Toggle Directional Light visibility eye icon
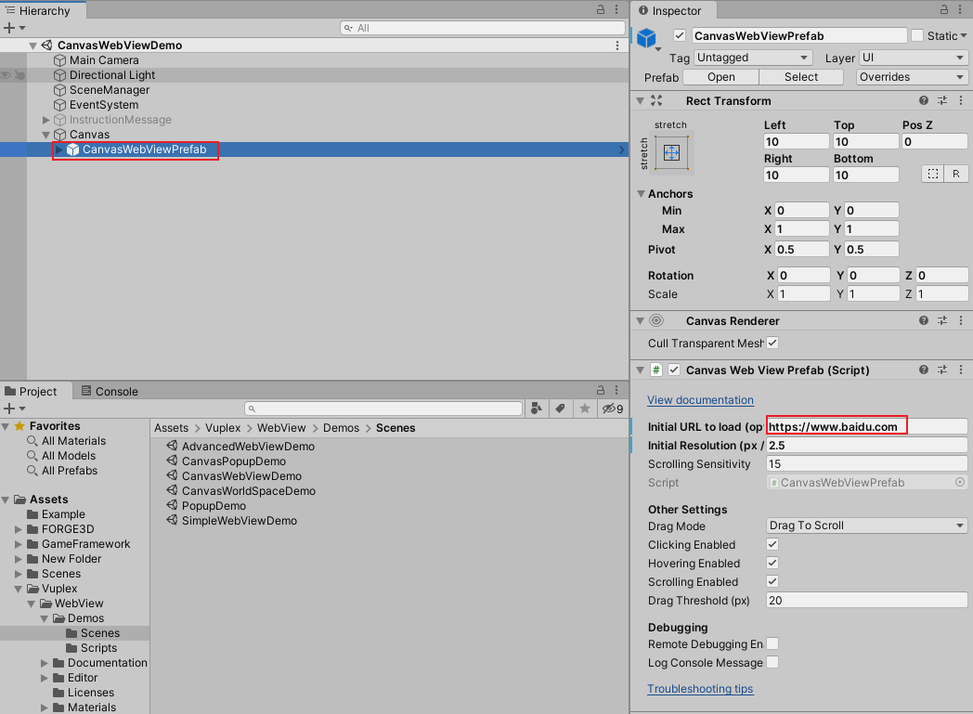The image size is (973, 714). point(6,75)
